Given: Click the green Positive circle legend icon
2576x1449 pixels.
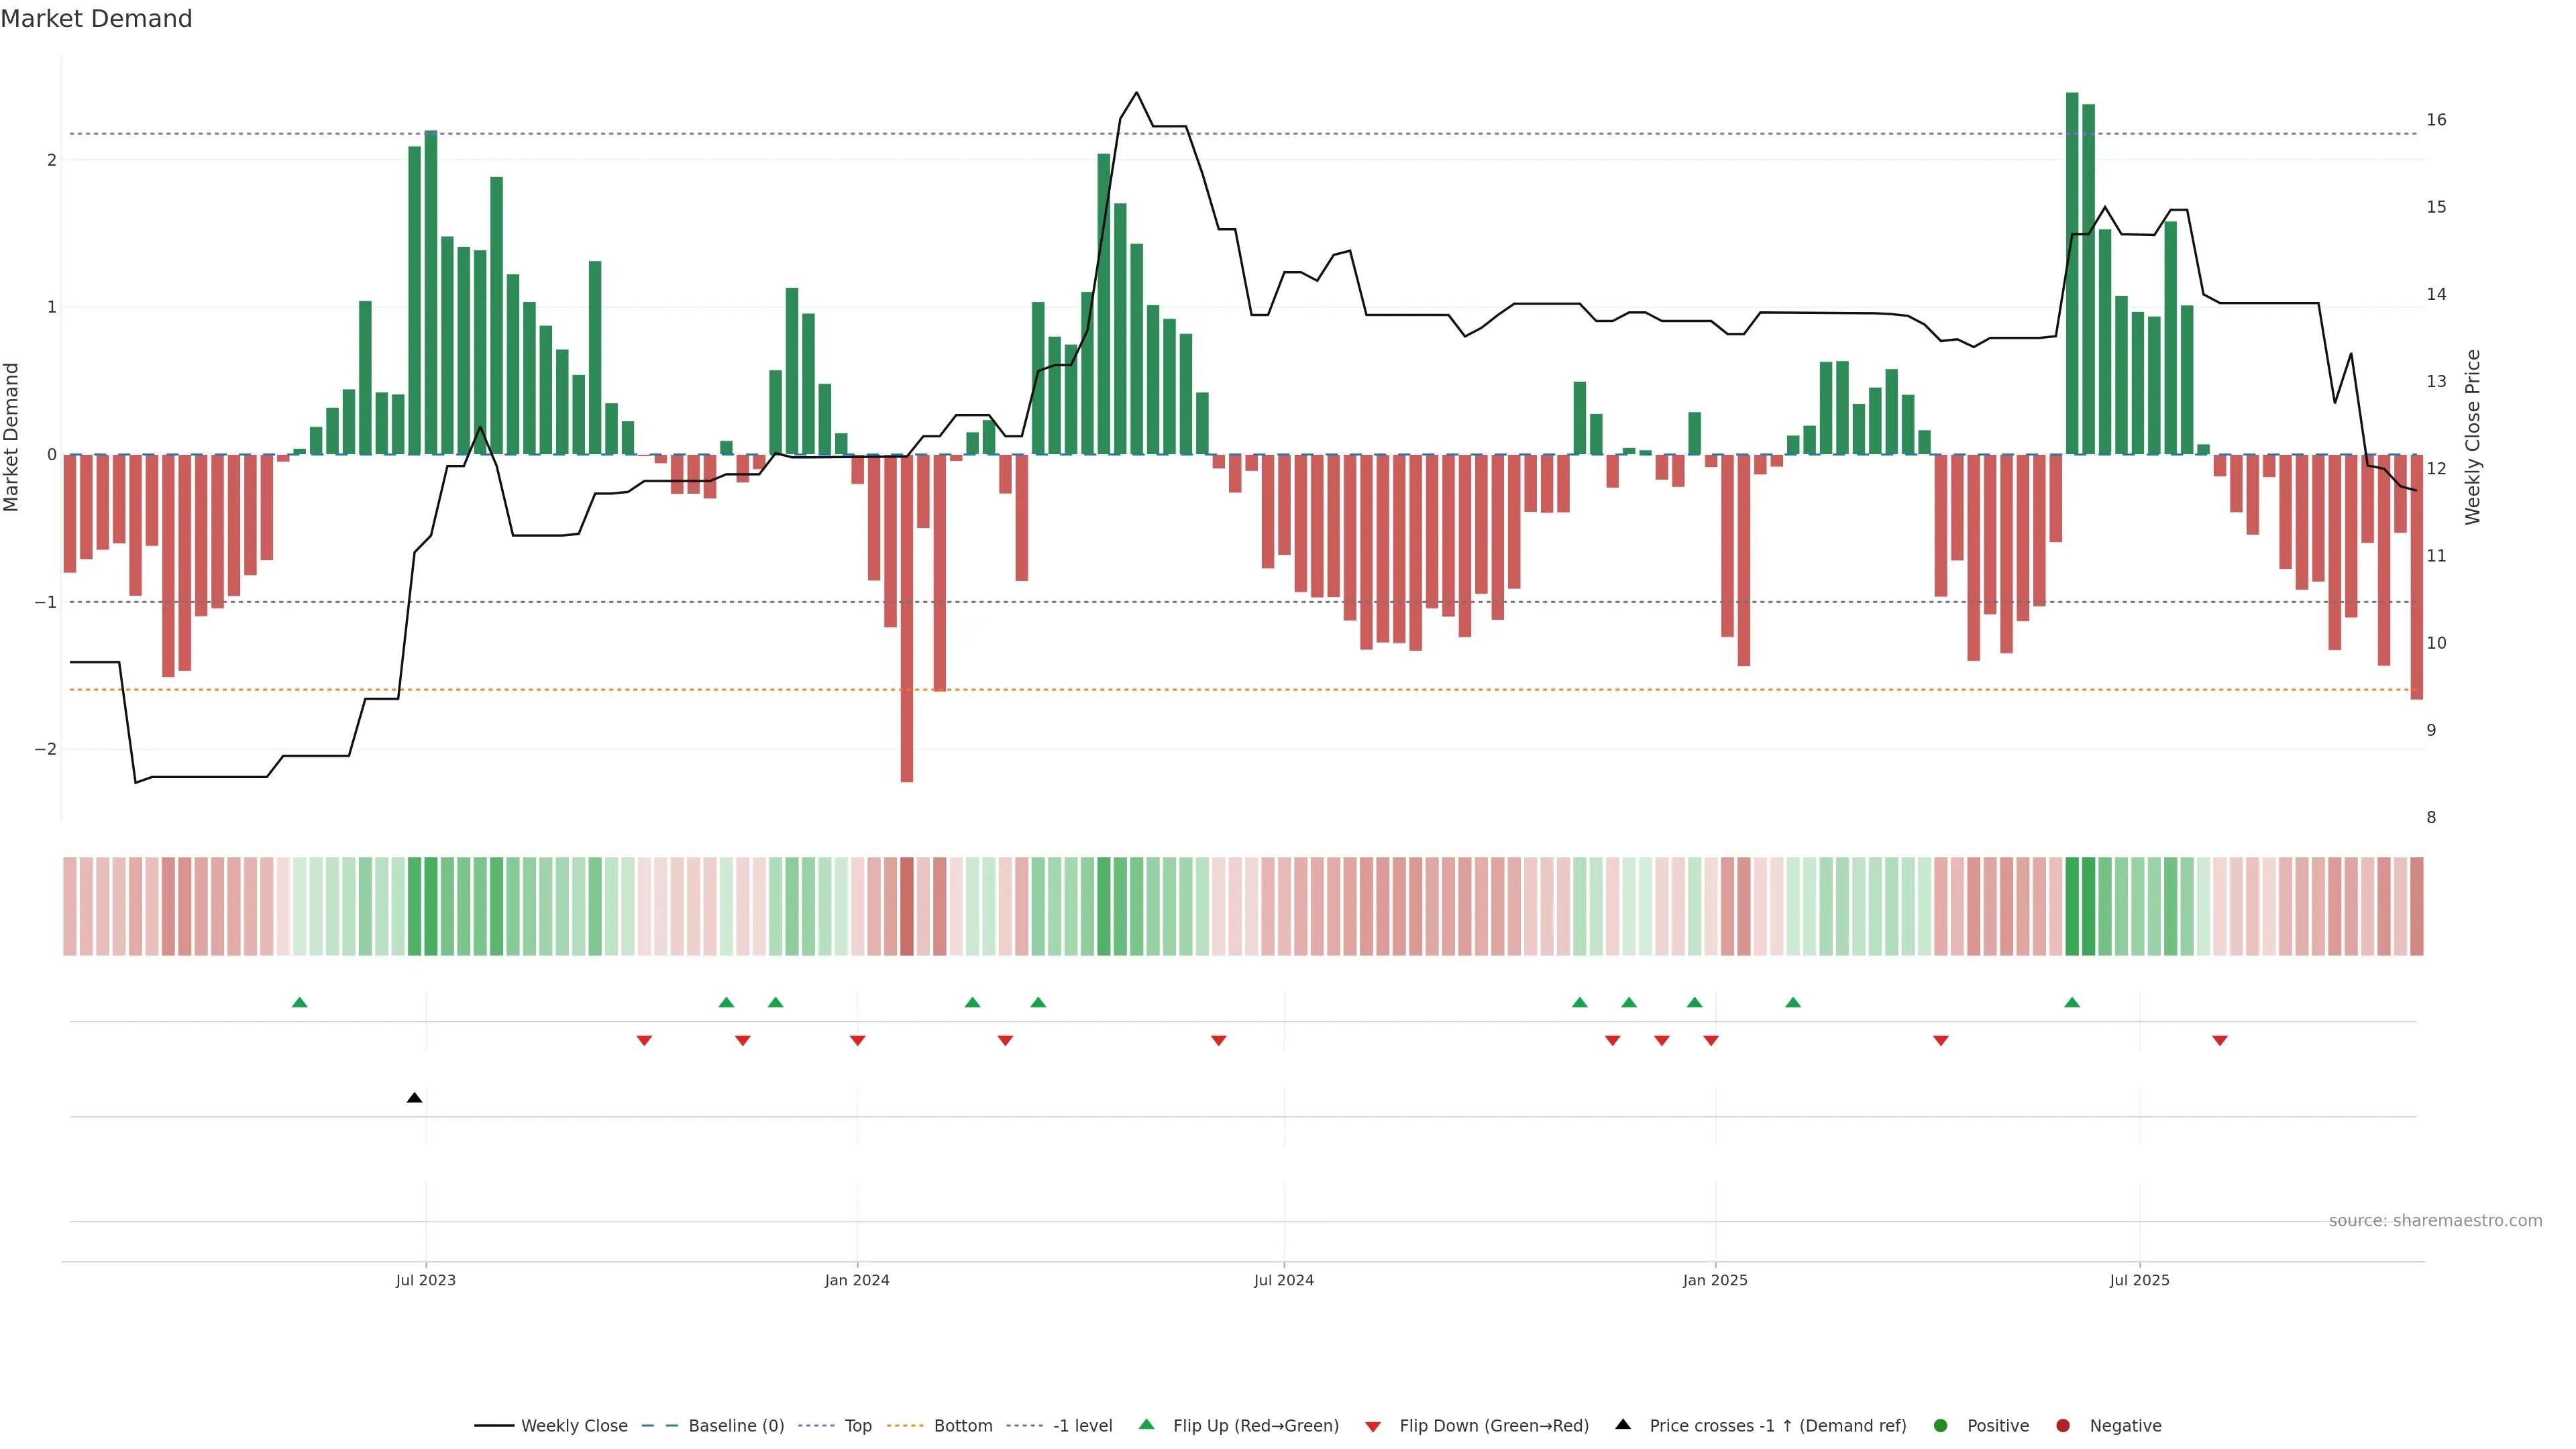Looking at the screenshot, I should click(x=1941, y=1425).
